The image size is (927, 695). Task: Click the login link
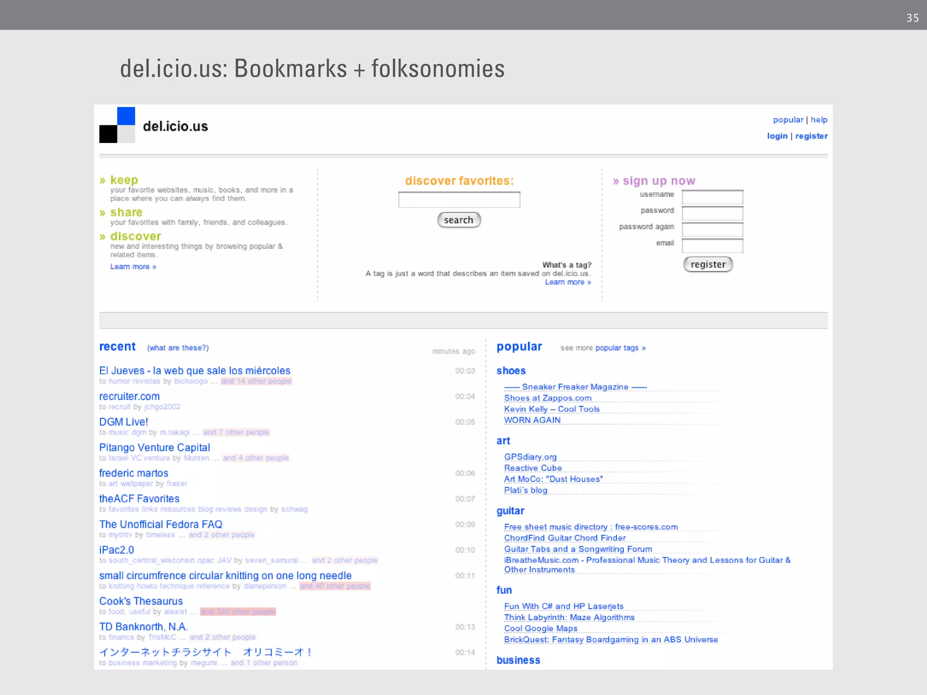click(x=777, y=136)
